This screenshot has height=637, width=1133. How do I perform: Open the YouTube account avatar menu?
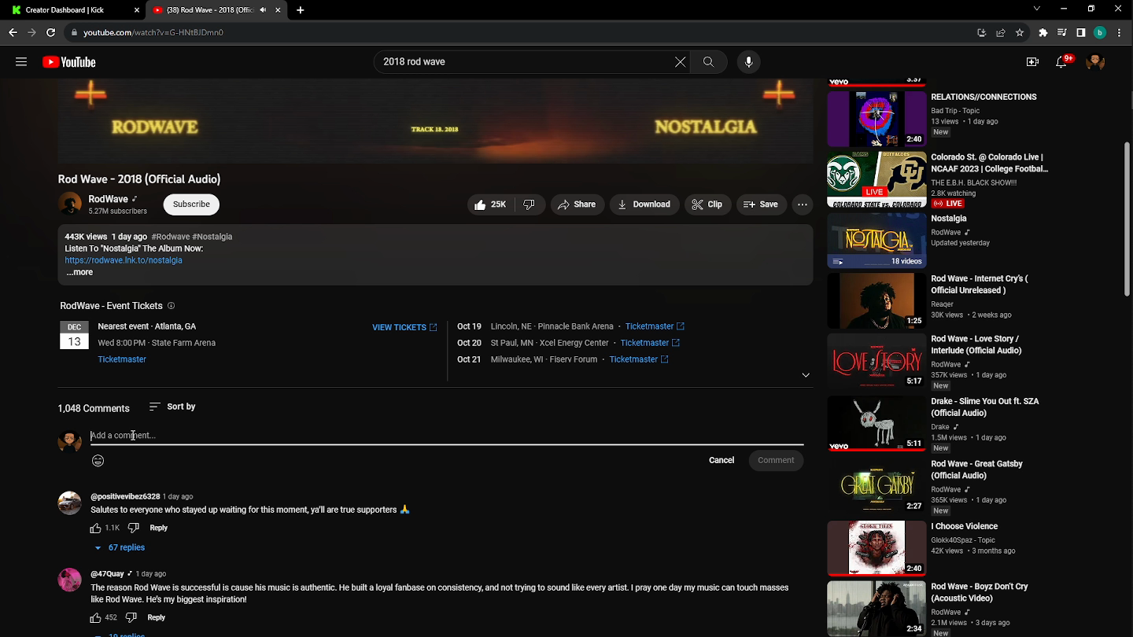(x=1095, y=62)
